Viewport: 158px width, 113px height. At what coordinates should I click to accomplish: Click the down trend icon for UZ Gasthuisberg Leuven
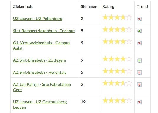[x=139, y=102]
